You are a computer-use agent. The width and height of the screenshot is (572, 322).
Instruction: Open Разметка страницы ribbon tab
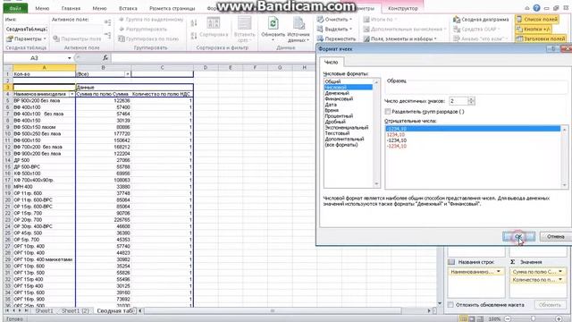click(x=172, y=8)
